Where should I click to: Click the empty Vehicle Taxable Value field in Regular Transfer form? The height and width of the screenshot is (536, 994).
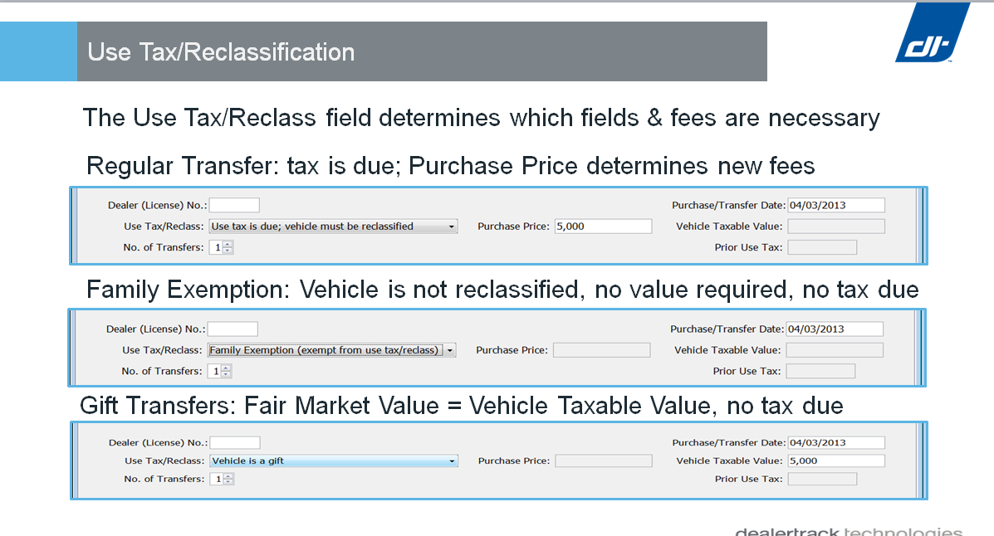[835, 227]
